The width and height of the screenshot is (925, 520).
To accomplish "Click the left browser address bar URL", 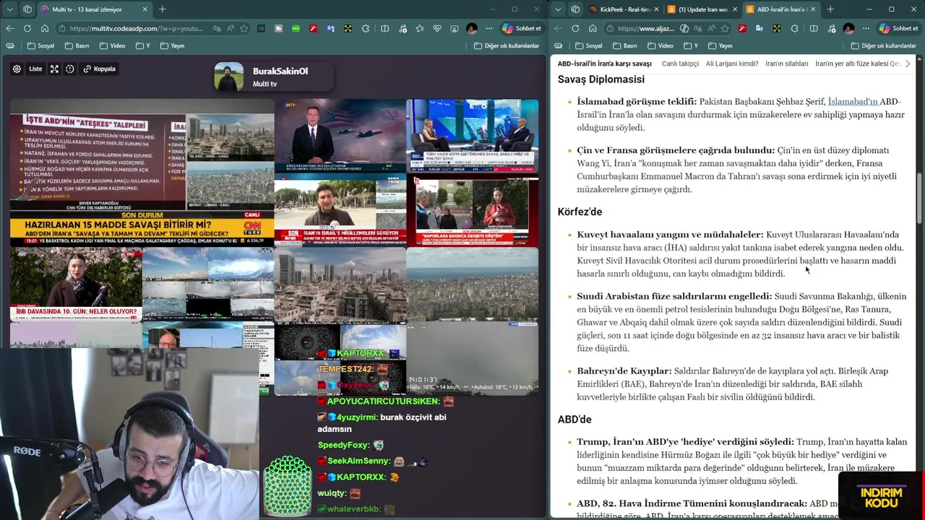I will click(x=136, y=28).
